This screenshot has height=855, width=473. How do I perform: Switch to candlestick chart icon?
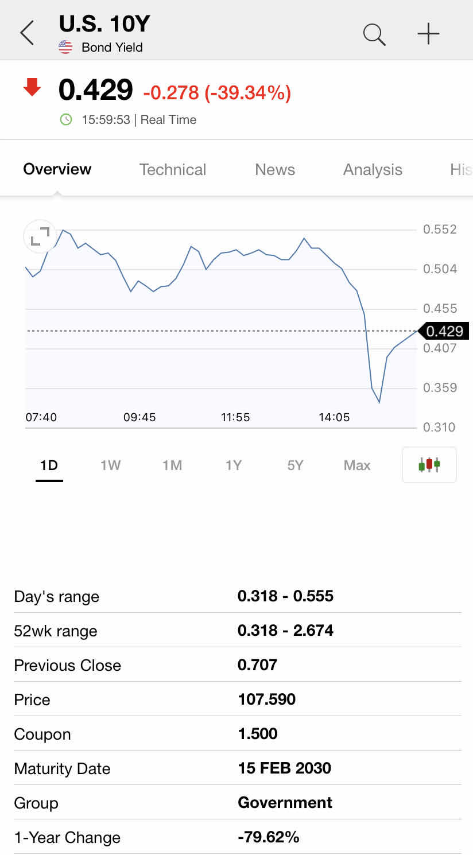click(429, 464)
